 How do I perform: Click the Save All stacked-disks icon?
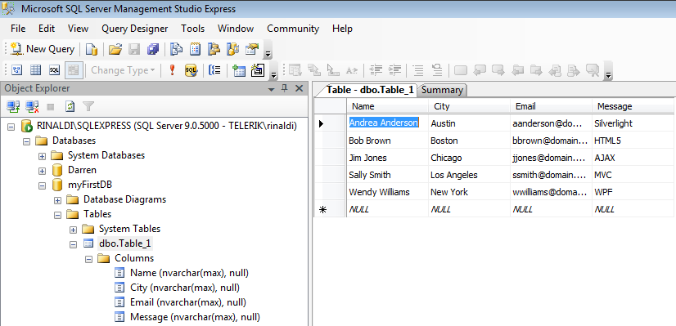tap(153, 49)
